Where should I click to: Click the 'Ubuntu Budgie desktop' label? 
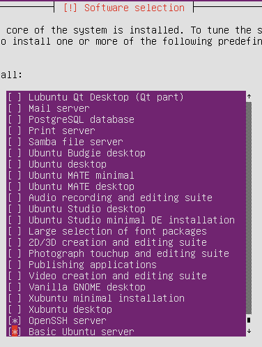pyautogui.click(x=87, y=153)
